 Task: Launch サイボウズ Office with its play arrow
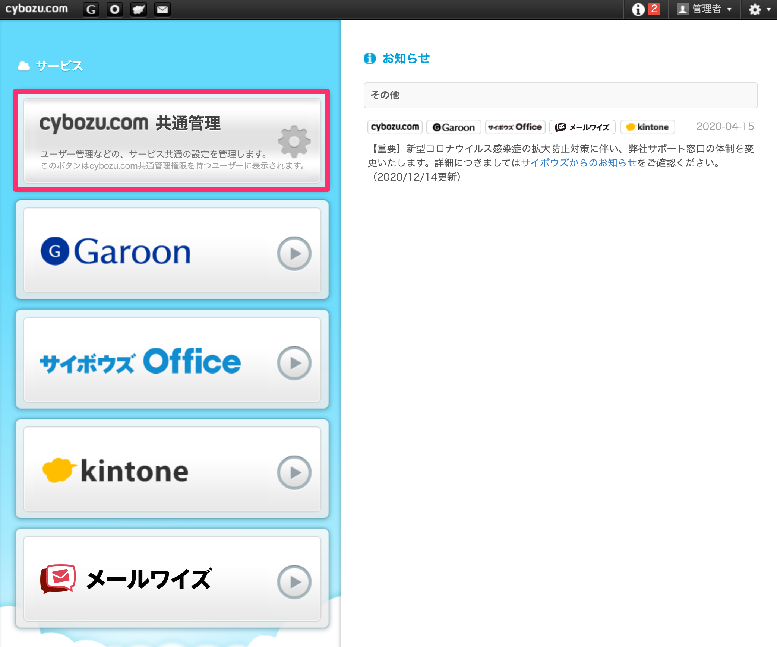pos(294,363)
